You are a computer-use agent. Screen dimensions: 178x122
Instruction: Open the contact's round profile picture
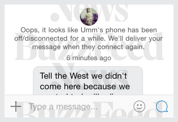pyautogui.click(x=89, y=17)
